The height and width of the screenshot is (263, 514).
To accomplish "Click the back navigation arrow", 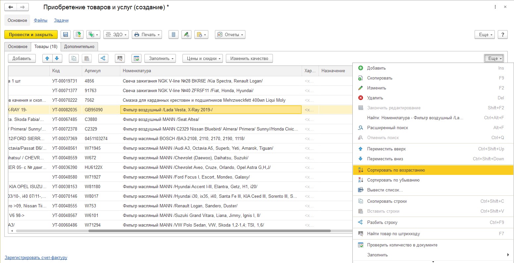I will [11, 7].
